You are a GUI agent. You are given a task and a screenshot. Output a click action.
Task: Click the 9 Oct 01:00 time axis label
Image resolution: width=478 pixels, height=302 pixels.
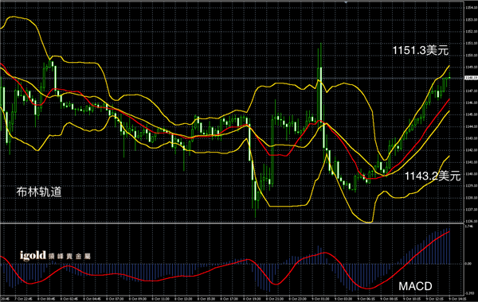click(x=320, y=299)
